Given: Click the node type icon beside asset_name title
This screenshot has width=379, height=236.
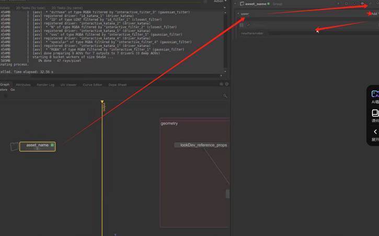Looking at the screenshot, I should pyautogui.click(x=242, y=4).
